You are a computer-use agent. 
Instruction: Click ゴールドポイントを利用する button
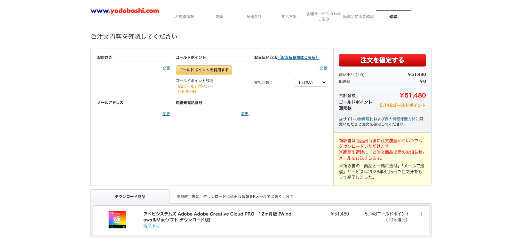[x=204, y=70]
